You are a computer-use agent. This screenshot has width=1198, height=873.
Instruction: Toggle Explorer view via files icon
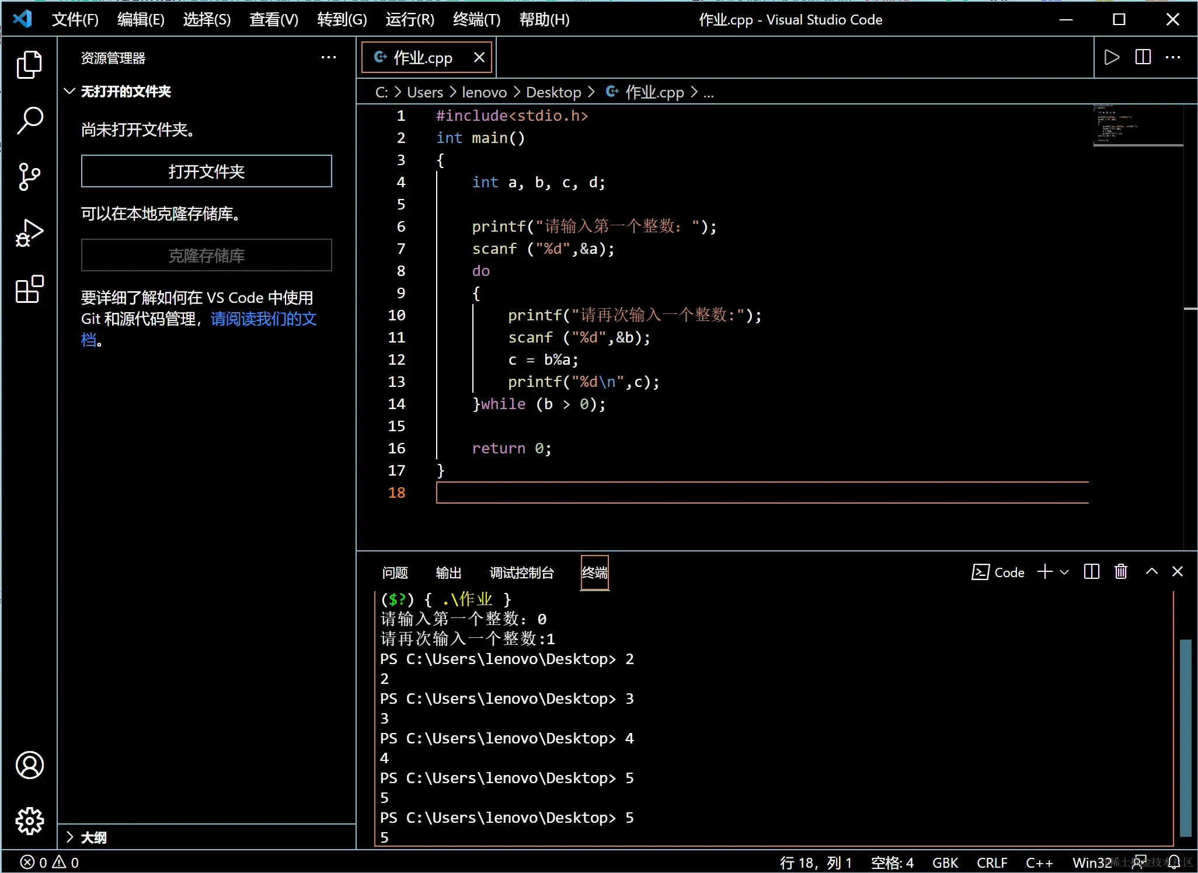tap(29, 64)
